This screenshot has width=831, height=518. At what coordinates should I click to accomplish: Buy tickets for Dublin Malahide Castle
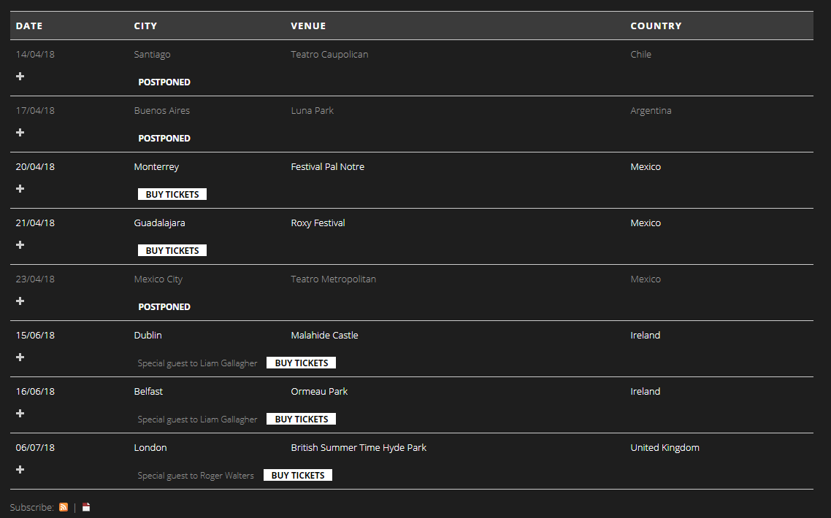(301, 363)
